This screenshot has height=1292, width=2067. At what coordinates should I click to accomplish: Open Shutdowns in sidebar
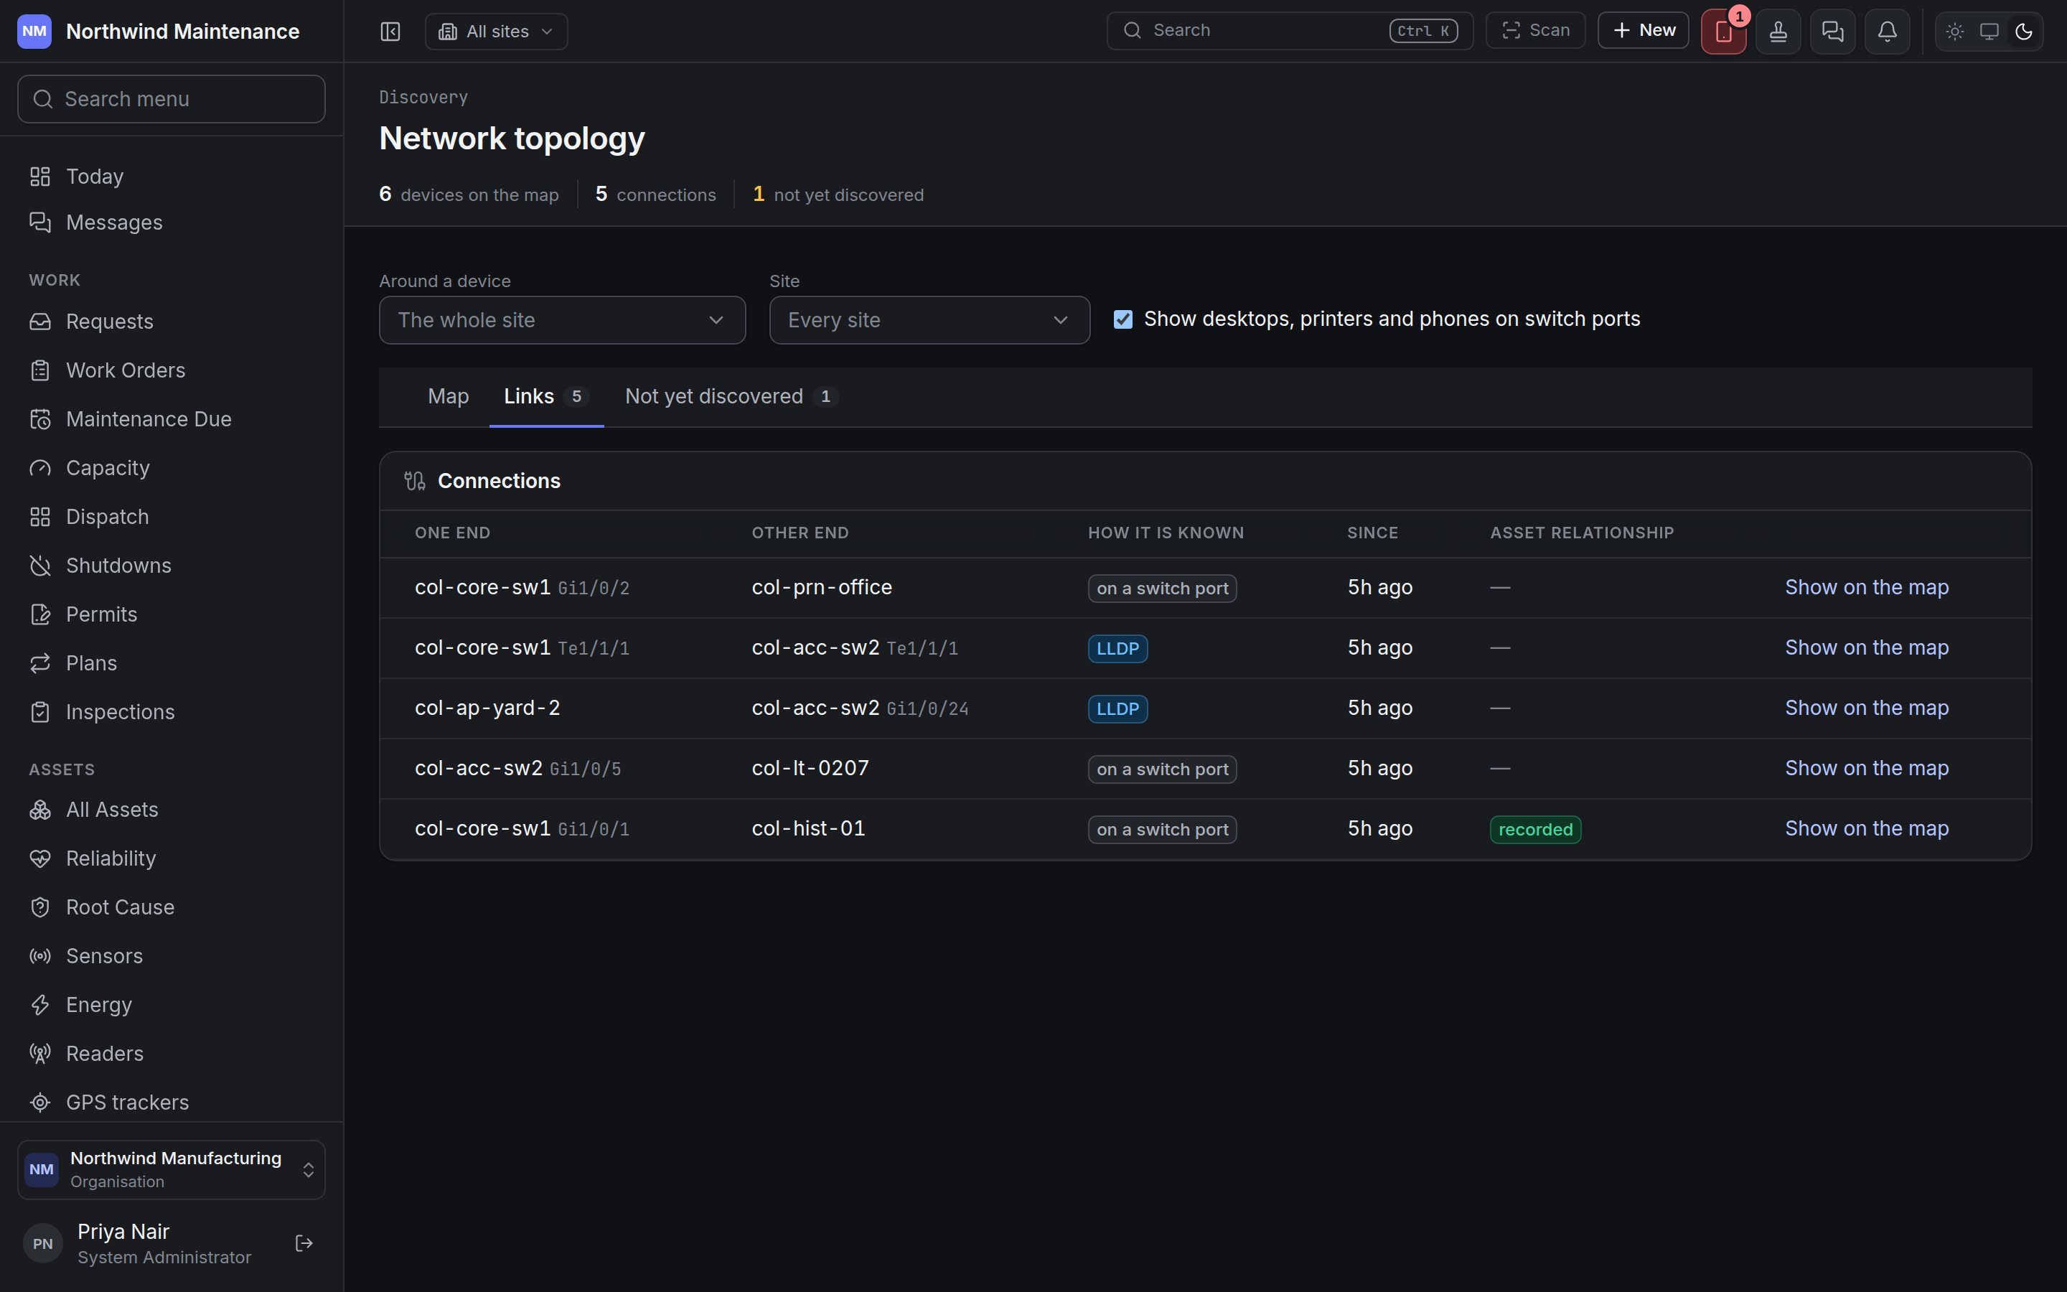coord(171,566)
